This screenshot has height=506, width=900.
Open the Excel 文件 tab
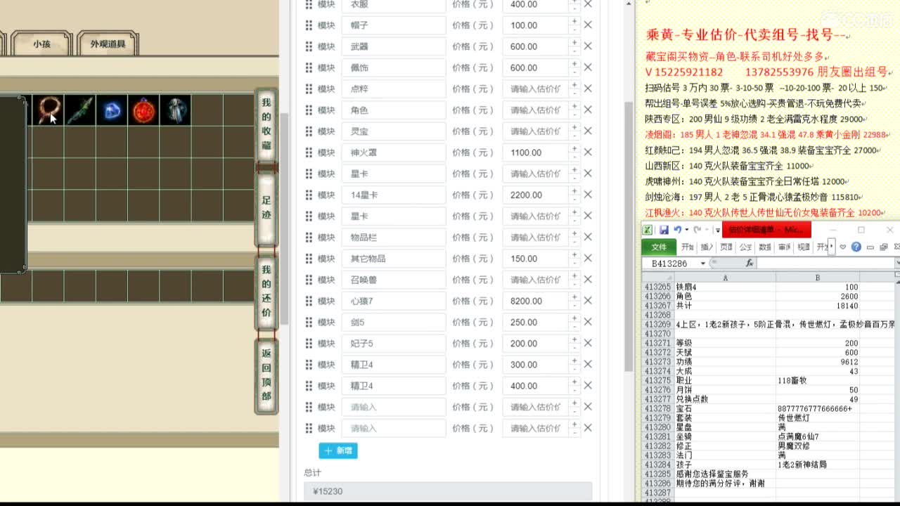tap(659, 247)
